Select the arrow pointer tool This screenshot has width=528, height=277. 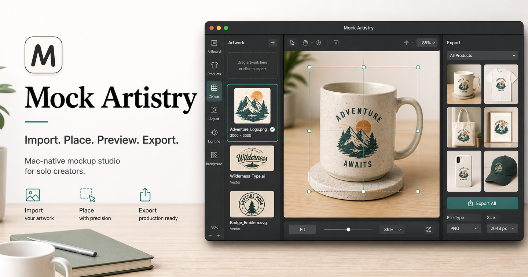(x=292, y=43)
